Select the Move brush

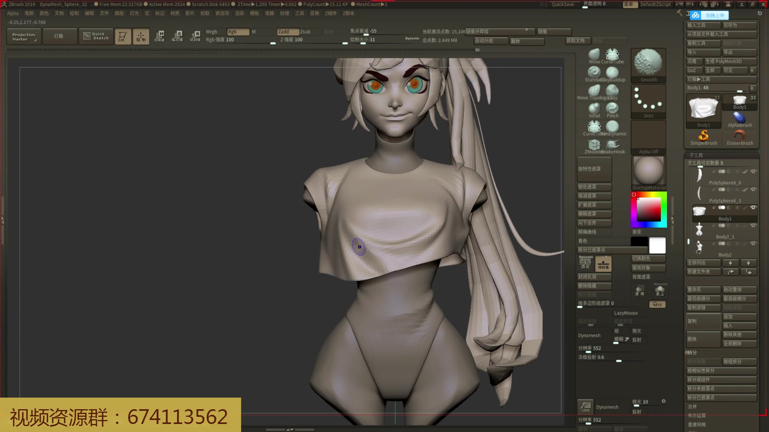[594, 54]
